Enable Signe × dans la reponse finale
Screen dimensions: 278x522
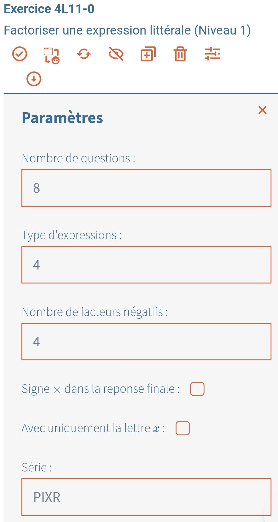click(197, 389)
